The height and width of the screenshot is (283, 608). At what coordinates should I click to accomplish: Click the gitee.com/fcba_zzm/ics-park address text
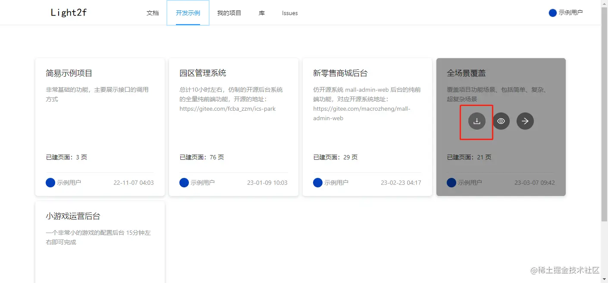[x=228, y=109]
